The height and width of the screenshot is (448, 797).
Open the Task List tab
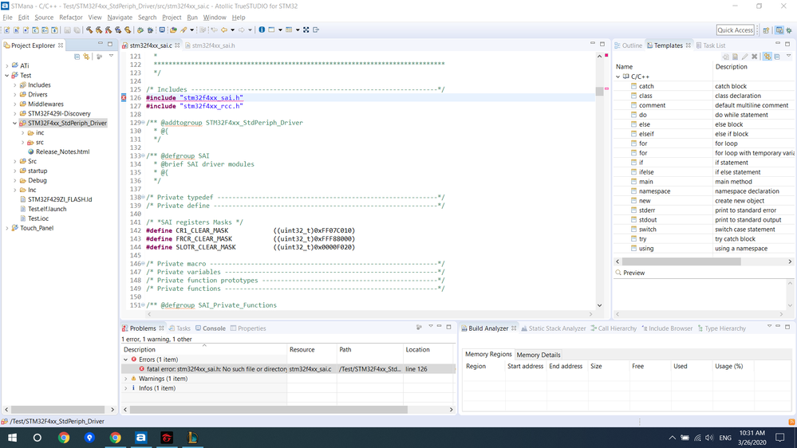tap(710, 45)
